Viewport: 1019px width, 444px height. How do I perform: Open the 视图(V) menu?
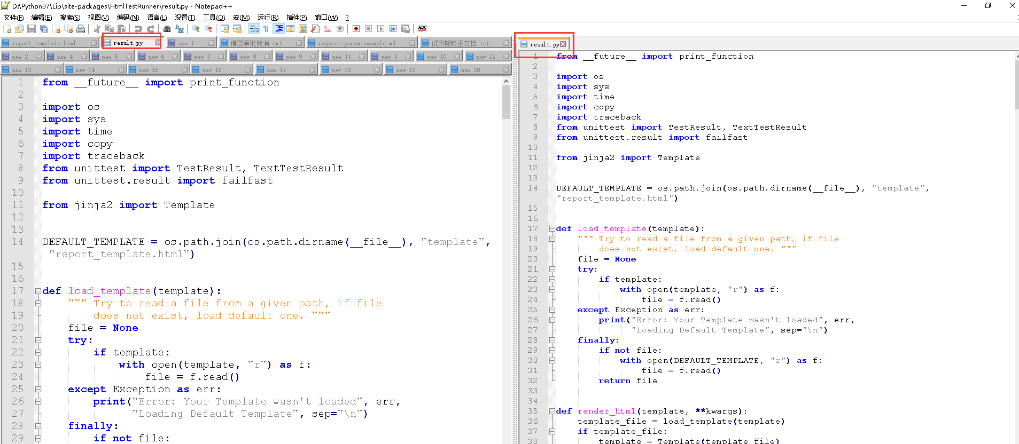[x=98, y=18]
